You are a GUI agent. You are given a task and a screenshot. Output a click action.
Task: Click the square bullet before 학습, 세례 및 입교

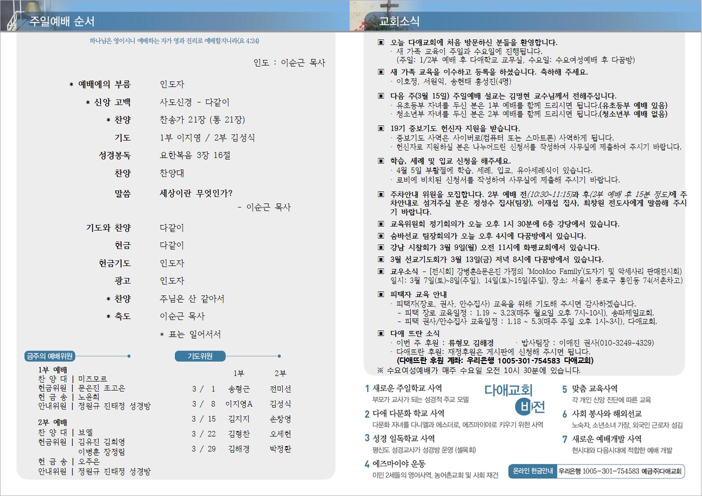point(381,161)
